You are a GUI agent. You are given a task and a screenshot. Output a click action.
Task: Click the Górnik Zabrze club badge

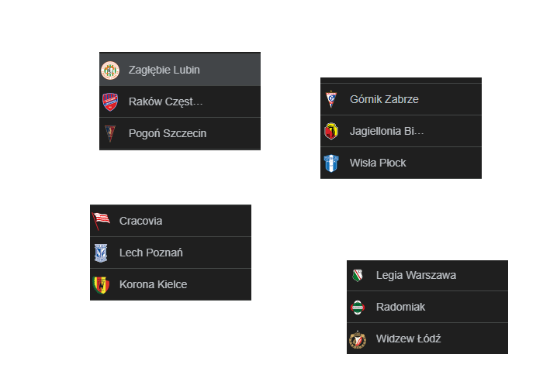[331, 100]
